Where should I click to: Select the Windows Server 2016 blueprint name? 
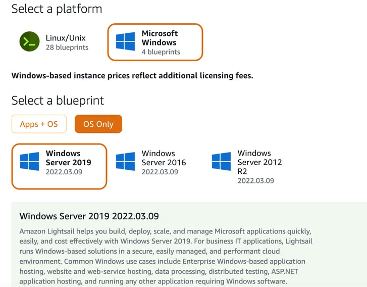(164, 158)
